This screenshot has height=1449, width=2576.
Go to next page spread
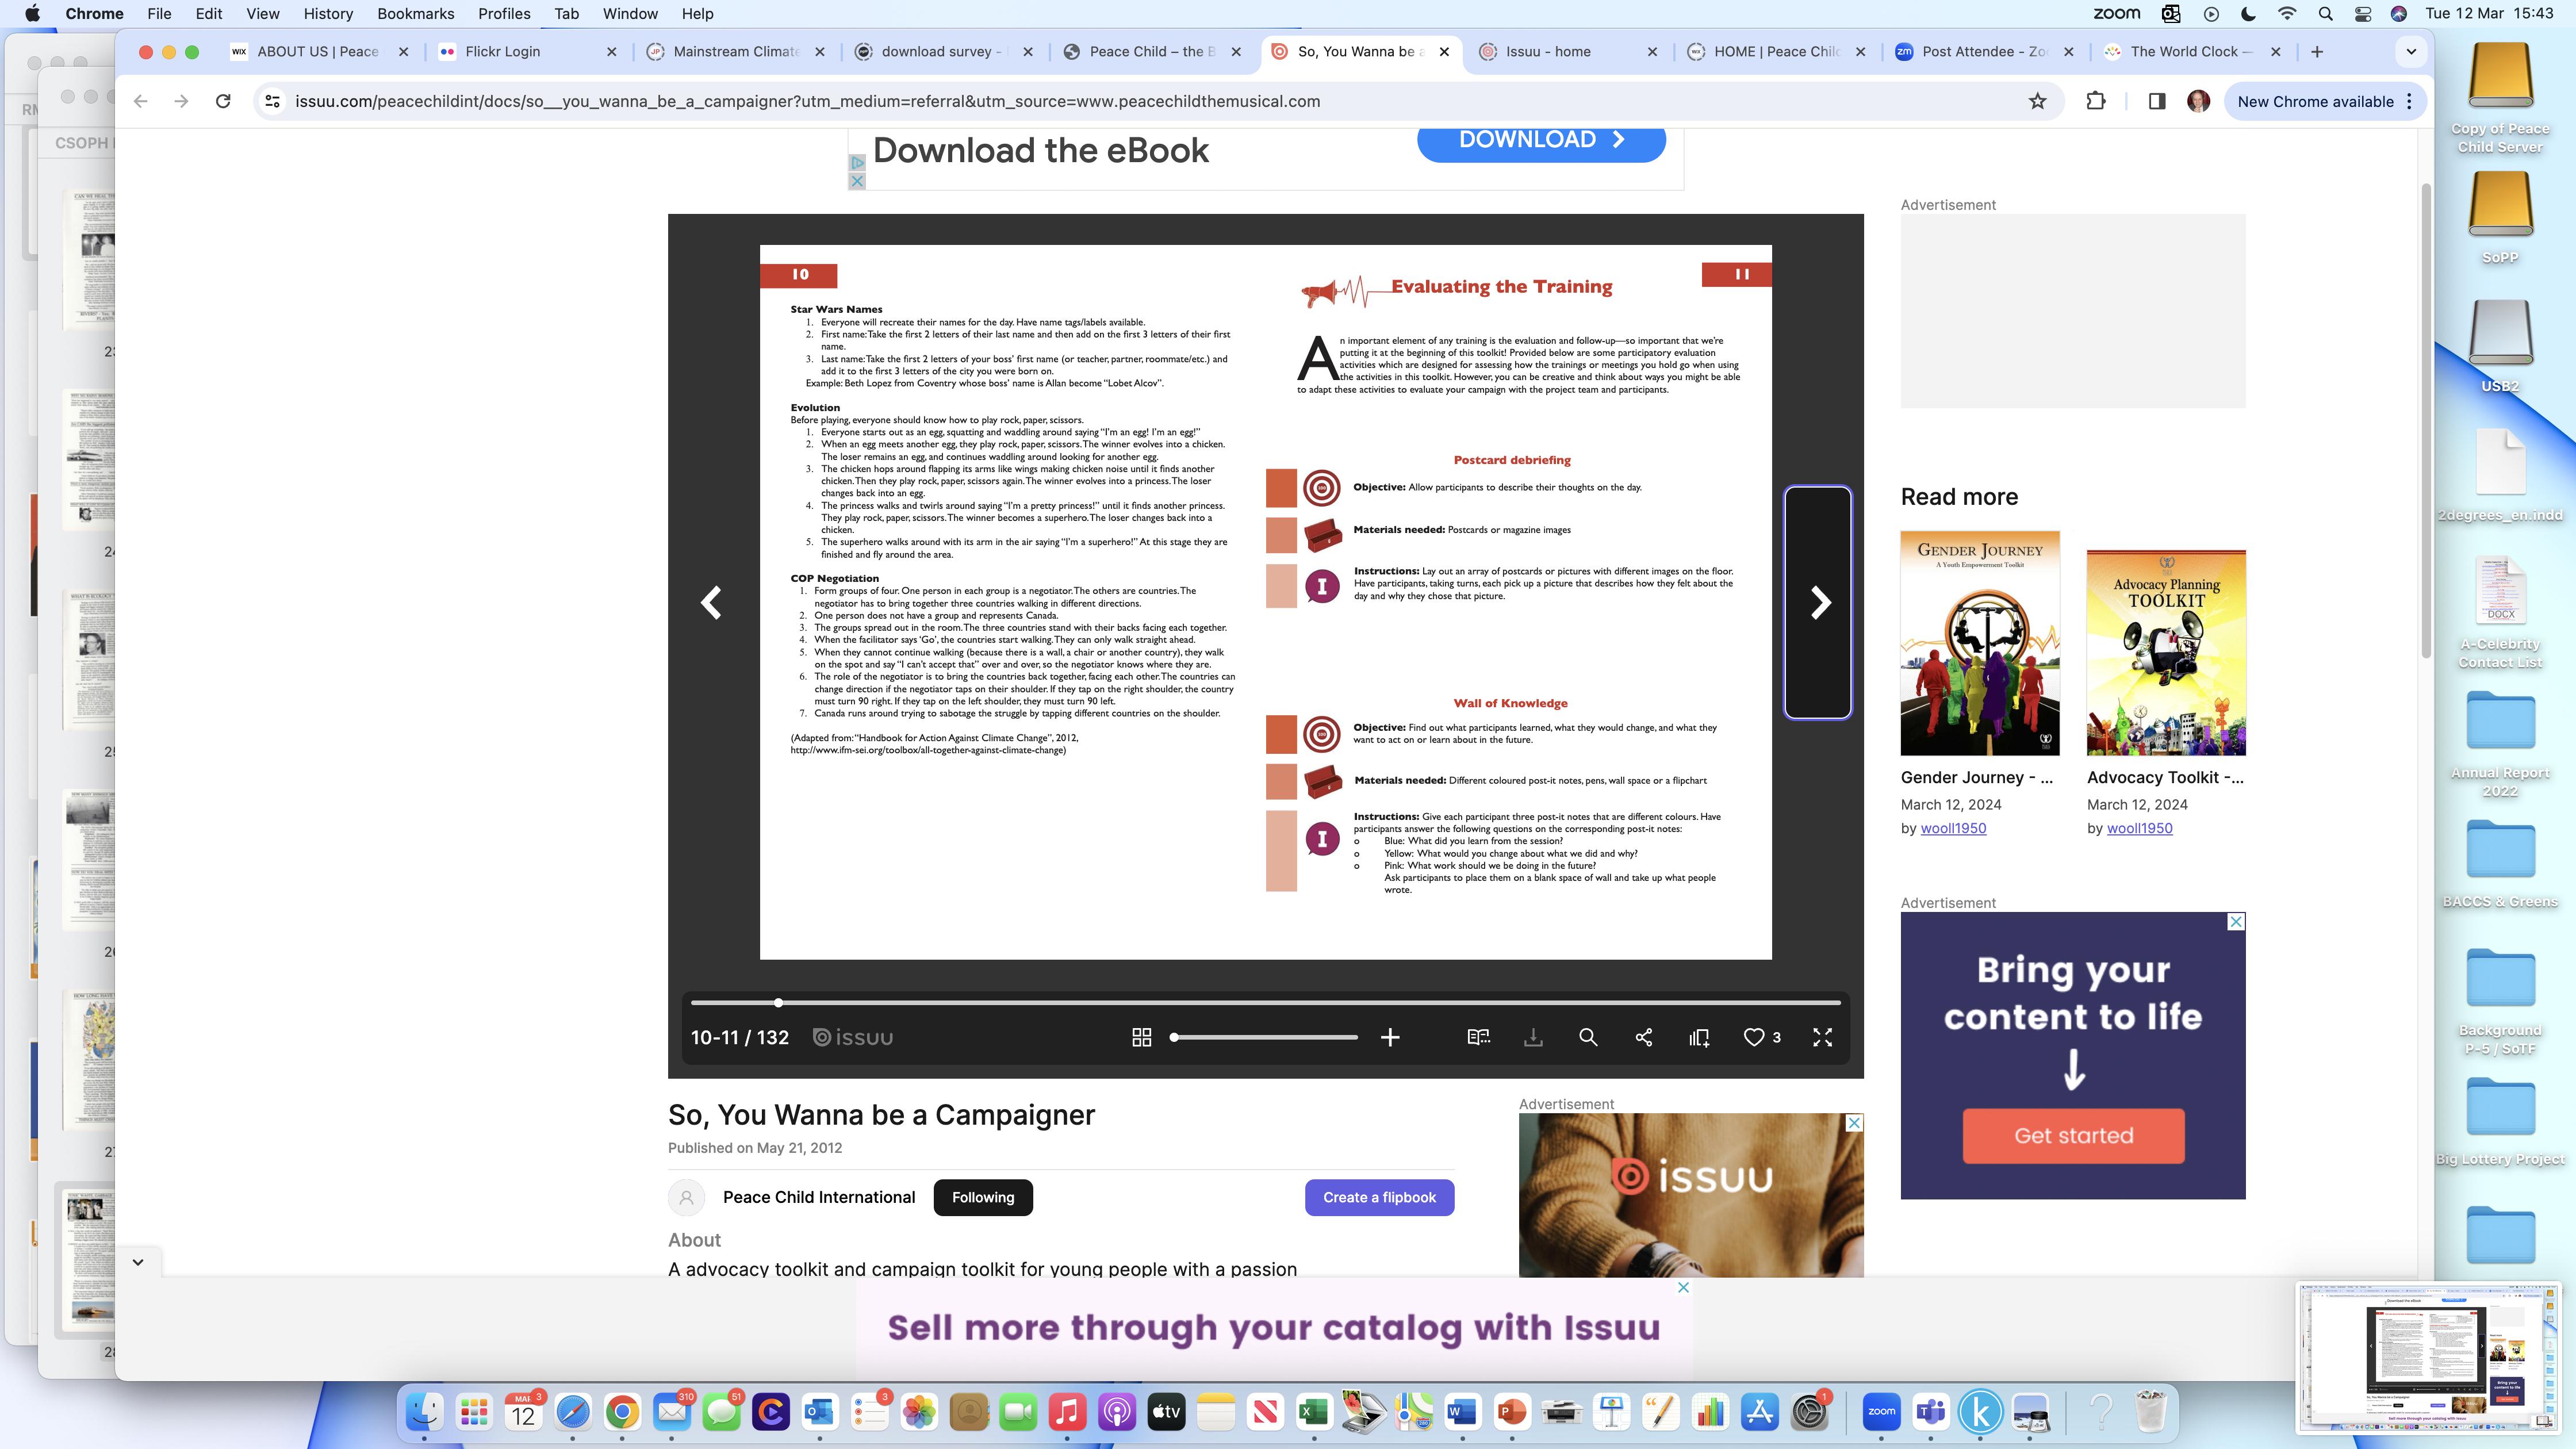tap(1819, 602)
